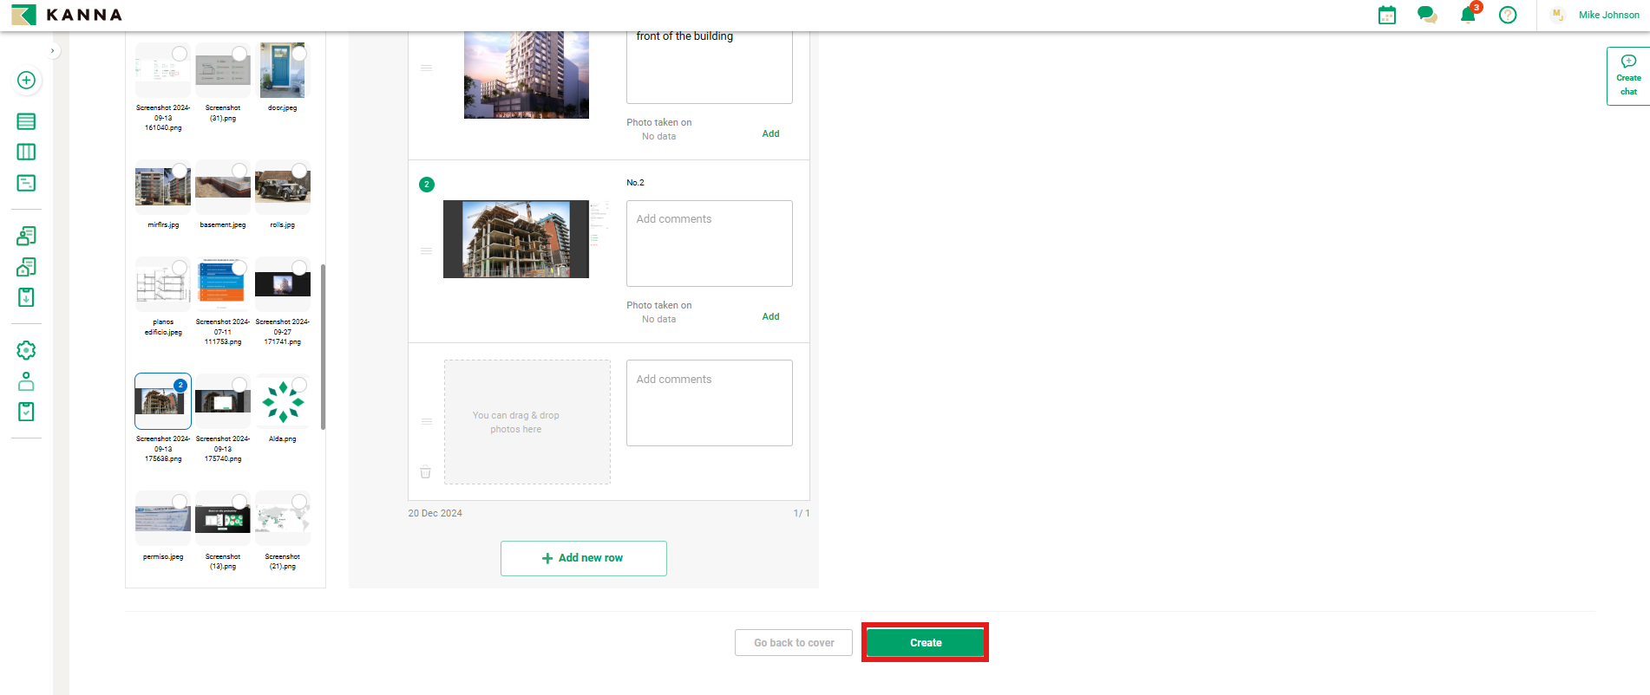This screenshot has width=1650, height=695.
Task: Open notifications bell with badge
Action: 1468,15
